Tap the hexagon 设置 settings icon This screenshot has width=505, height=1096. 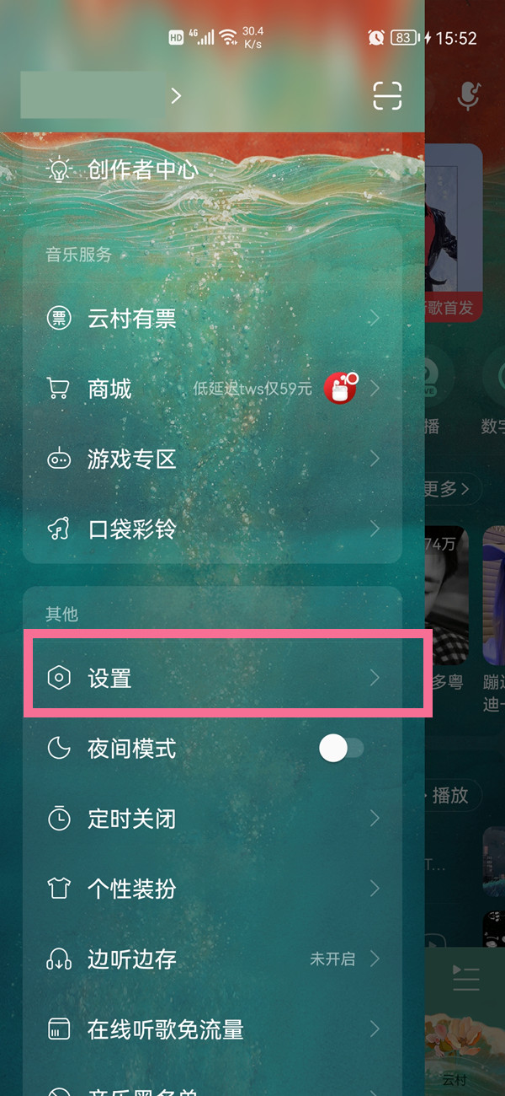pos(58,678)
